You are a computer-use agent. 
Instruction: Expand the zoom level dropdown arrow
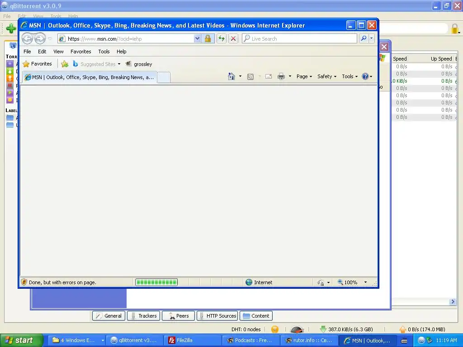click(365, 282)
